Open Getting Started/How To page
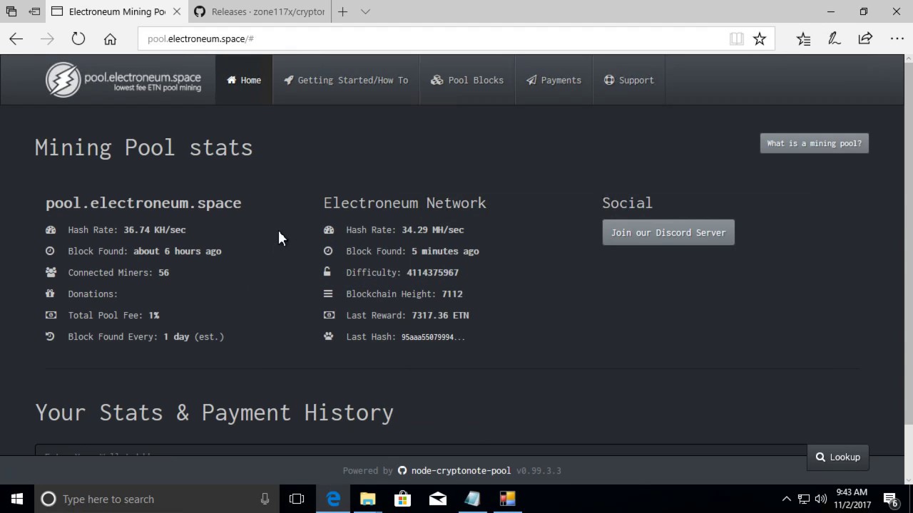 click(346, 80)
